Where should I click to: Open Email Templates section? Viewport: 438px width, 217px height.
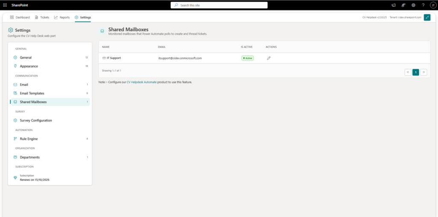(x=50, y=93)
